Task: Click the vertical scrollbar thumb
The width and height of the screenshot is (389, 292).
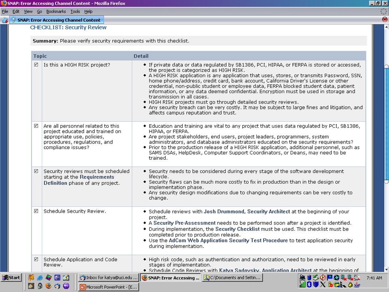Action: coord(386,123)
